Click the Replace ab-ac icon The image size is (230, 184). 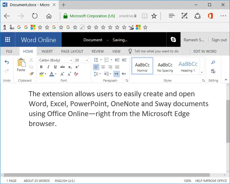click(x=213, y=71)
